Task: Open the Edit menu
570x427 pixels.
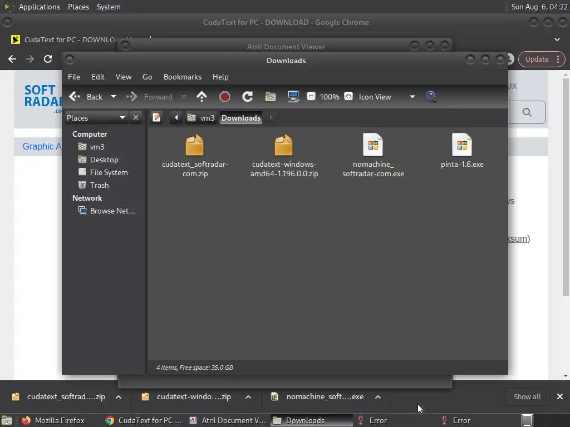Action: [x=98, y=77]
